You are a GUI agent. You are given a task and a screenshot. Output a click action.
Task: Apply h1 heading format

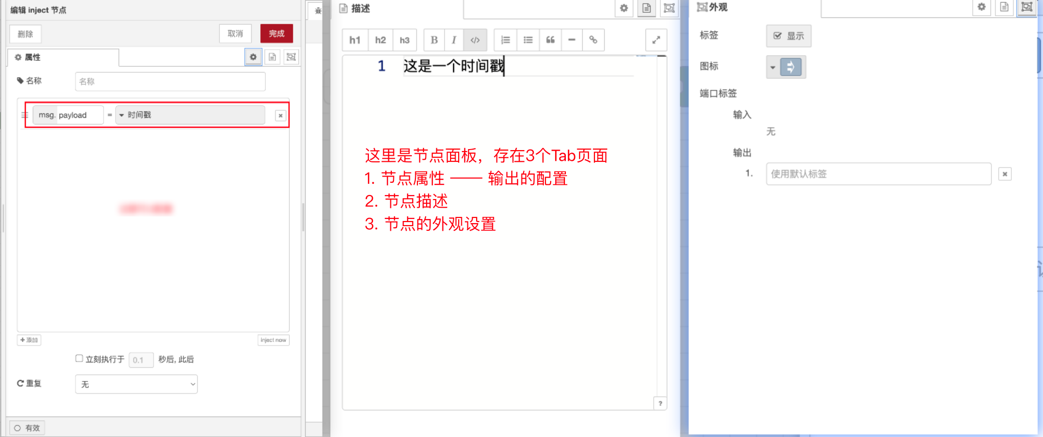point(355,40)
